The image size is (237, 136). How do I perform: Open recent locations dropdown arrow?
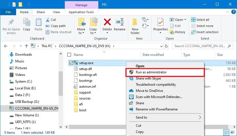click(21, 46)
